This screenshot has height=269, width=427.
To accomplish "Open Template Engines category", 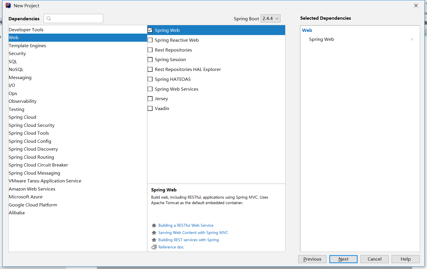I will (x=78, y=45).
